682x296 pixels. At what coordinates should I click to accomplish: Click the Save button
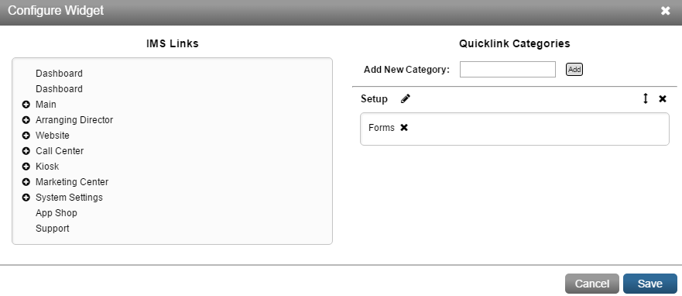649,284
